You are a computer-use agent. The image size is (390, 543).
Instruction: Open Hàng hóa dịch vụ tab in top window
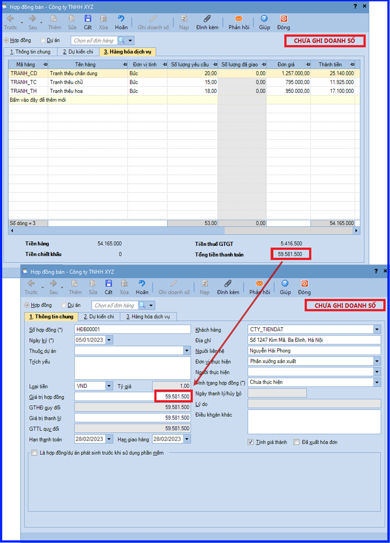(128, 52)
